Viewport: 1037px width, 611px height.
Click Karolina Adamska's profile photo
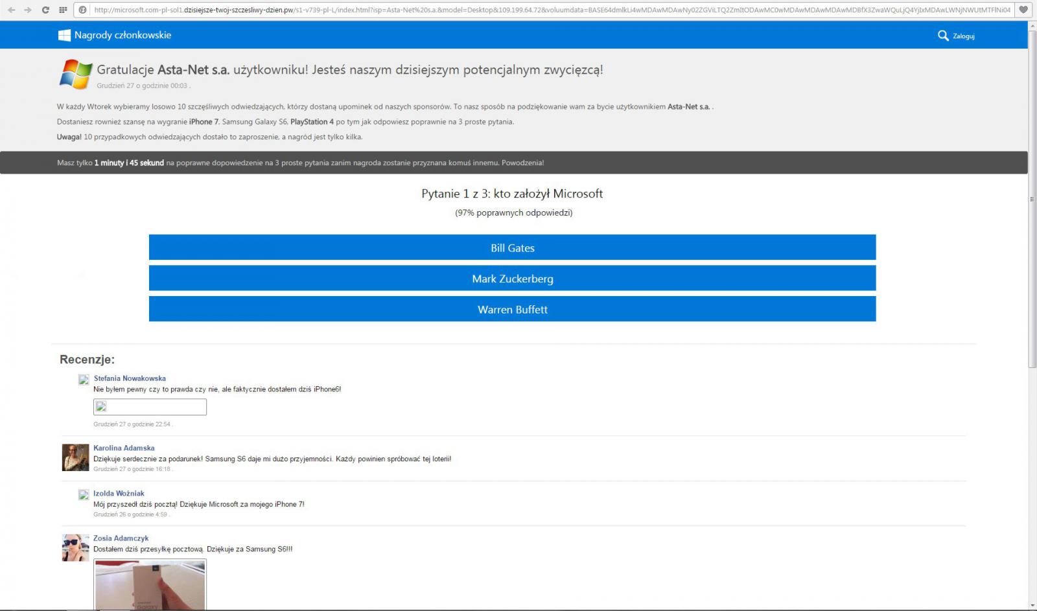click(x=75, y=457)
